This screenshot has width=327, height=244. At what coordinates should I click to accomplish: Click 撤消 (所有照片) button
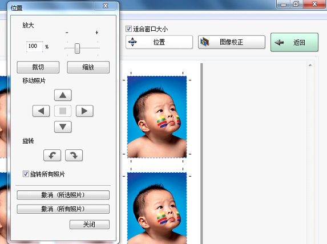tap(63, 209)
